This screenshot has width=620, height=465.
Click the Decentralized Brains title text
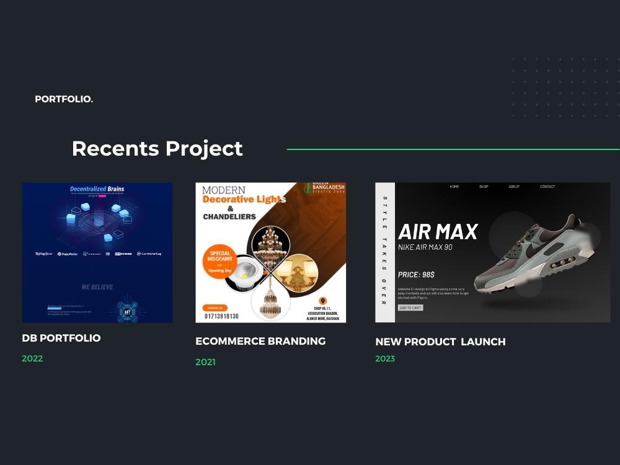tap(97, 189)
